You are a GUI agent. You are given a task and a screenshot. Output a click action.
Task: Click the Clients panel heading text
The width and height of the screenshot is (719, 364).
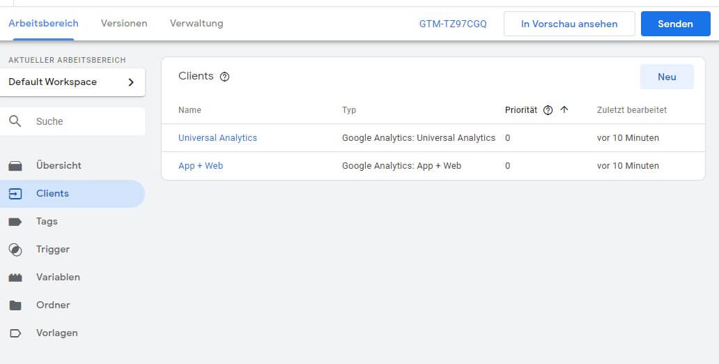196,76
